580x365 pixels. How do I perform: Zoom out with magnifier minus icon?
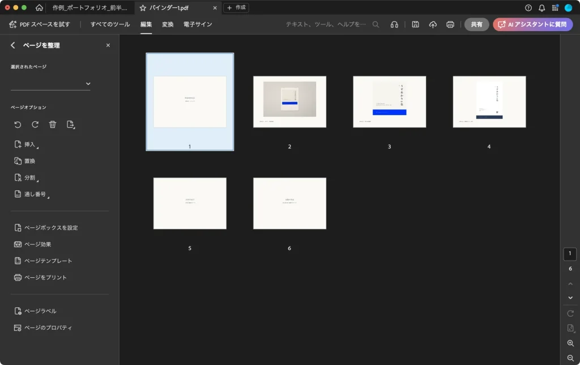click(570, 358)
